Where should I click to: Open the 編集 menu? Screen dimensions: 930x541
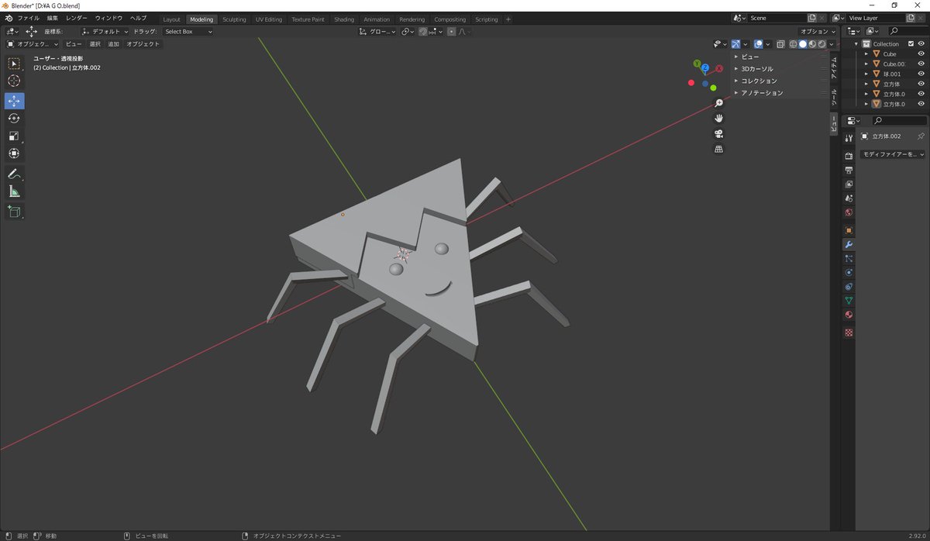pos(52,19)
